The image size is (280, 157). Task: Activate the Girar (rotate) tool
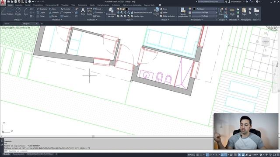coord(52,9)
